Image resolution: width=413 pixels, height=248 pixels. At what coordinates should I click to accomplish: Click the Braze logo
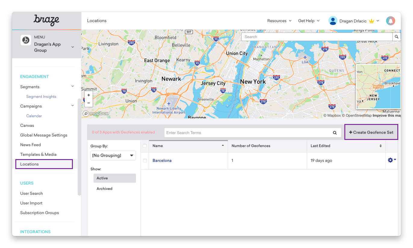point(46,20)
